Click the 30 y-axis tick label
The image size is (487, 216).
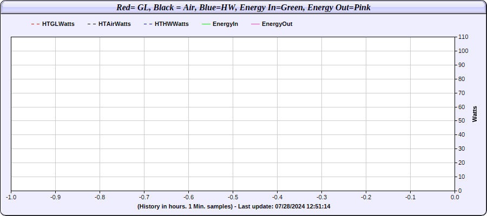pos(462,148)
